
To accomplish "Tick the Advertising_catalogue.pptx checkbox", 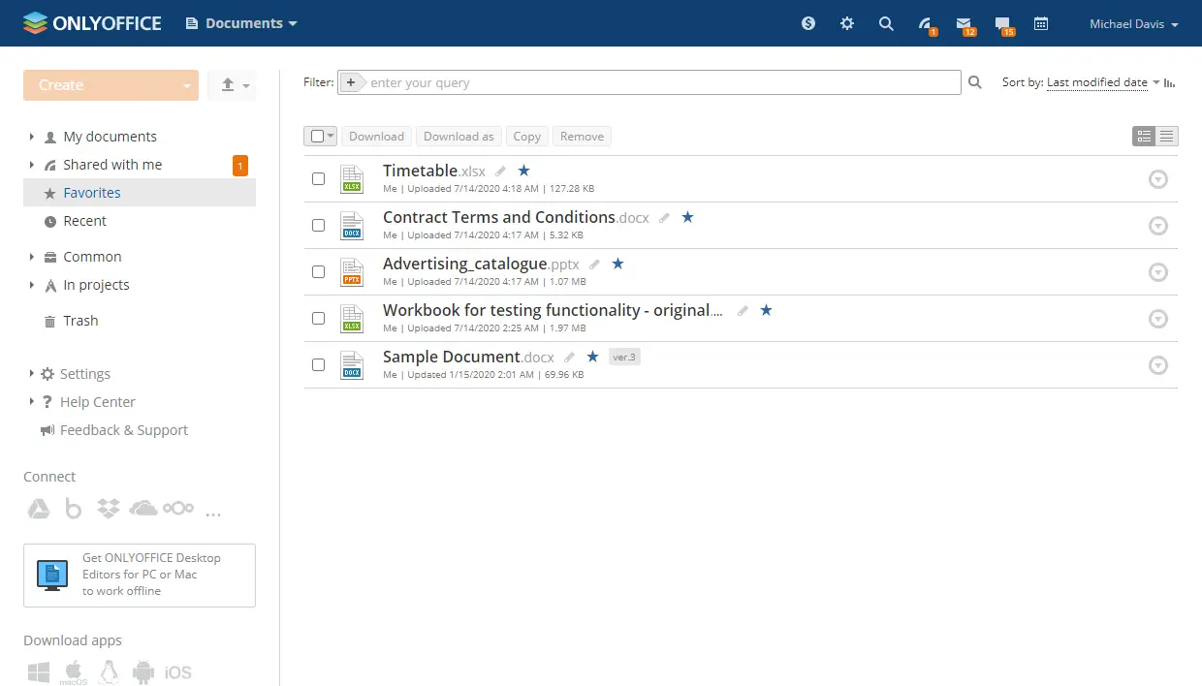I will 318,272.
